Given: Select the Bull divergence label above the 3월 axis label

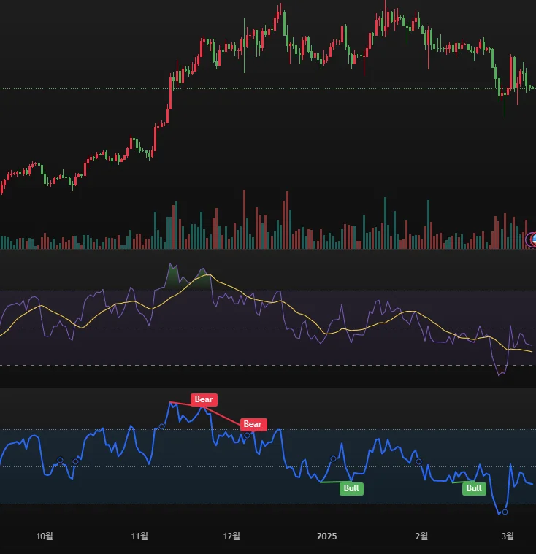Looking at the screenshot, I should tap(474, 488).
